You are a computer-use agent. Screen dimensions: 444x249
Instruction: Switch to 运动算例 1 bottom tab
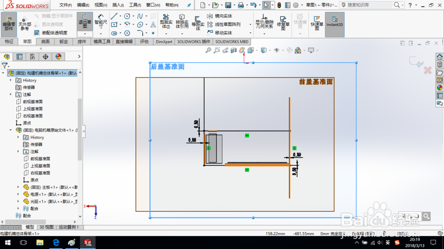pos(69,227)
